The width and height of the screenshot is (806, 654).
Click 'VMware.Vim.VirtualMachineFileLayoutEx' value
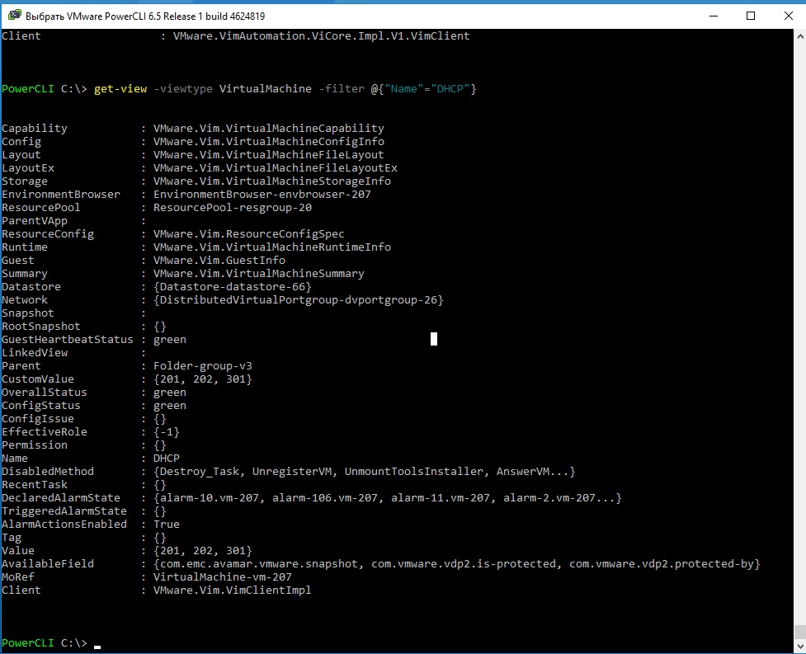pos(275,168)
